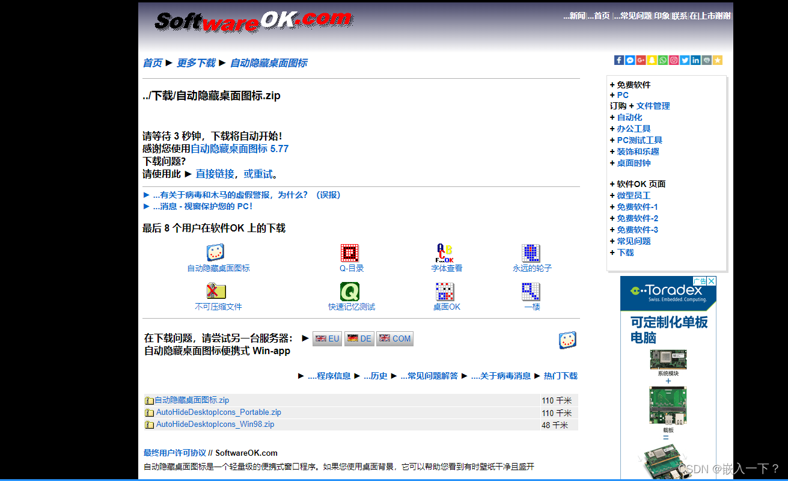Open 联系 in the top navigation
This screenshot has width=788, height=481.
point(680,16)
